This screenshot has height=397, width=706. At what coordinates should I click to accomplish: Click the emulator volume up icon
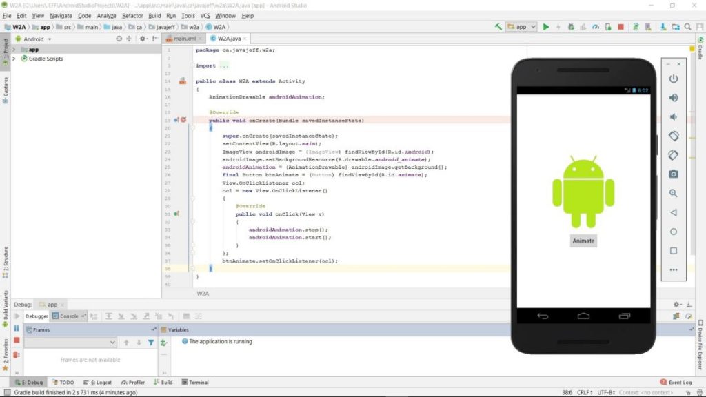(x=673, y=98)
